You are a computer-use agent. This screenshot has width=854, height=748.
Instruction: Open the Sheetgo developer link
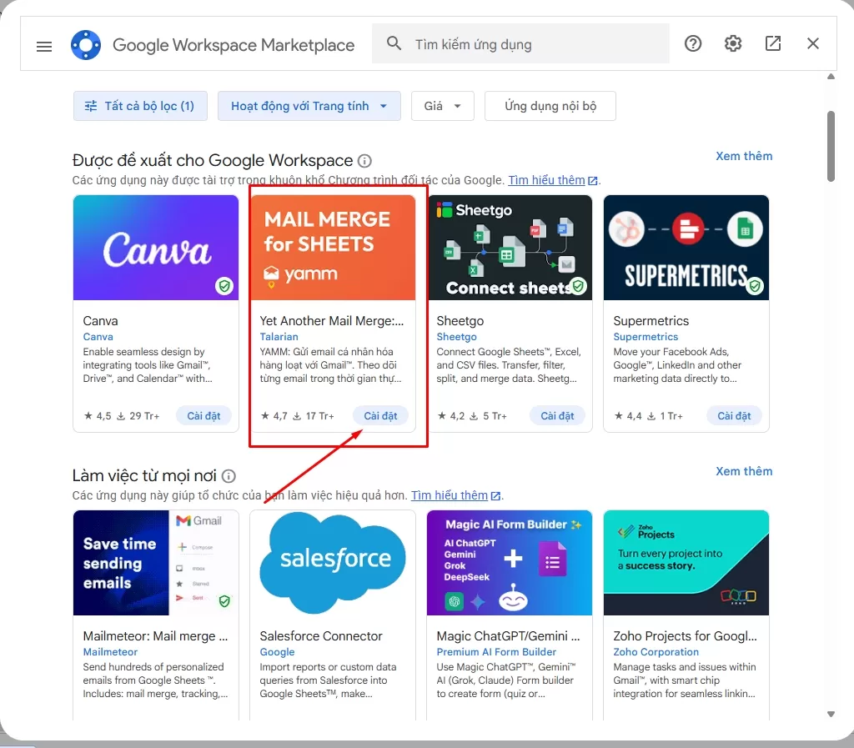456,337
